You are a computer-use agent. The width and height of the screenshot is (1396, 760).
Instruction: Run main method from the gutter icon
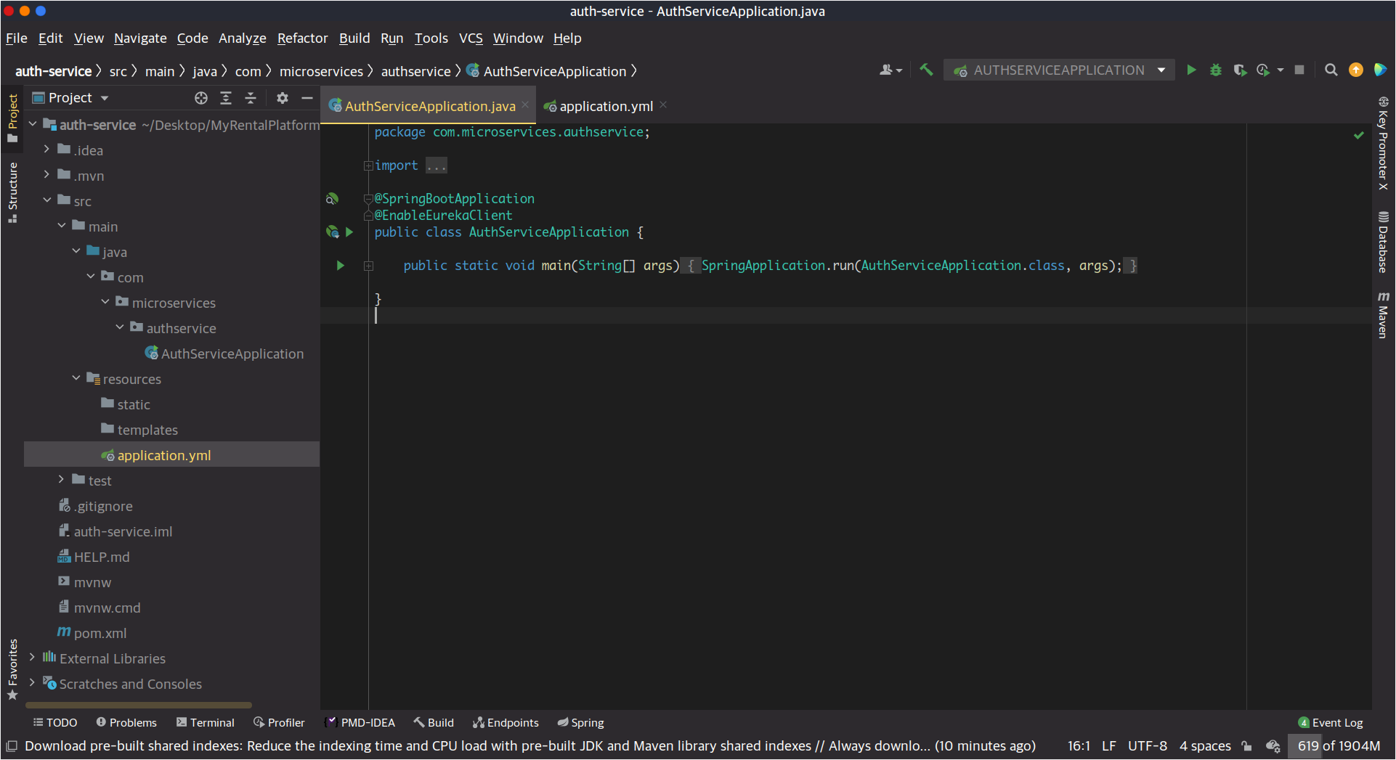tap(340, 266)
